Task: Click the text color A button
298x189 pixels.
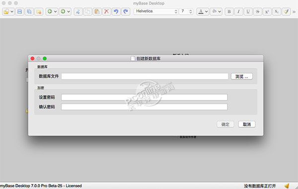Action: click(201, 11)
